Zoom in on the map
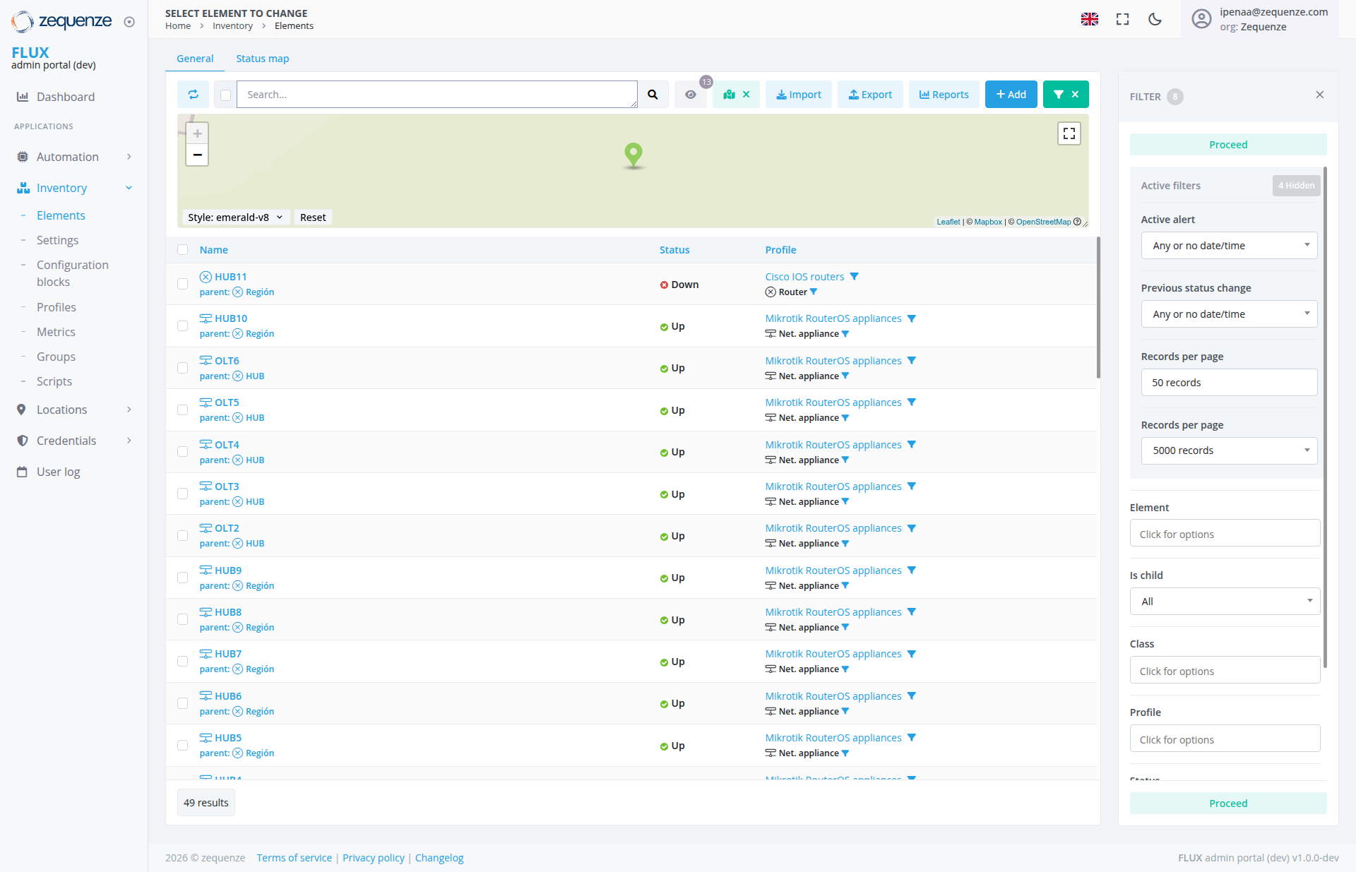This screenshot has height=872, width=1356. pyautogui.click(x=196, y=133)
